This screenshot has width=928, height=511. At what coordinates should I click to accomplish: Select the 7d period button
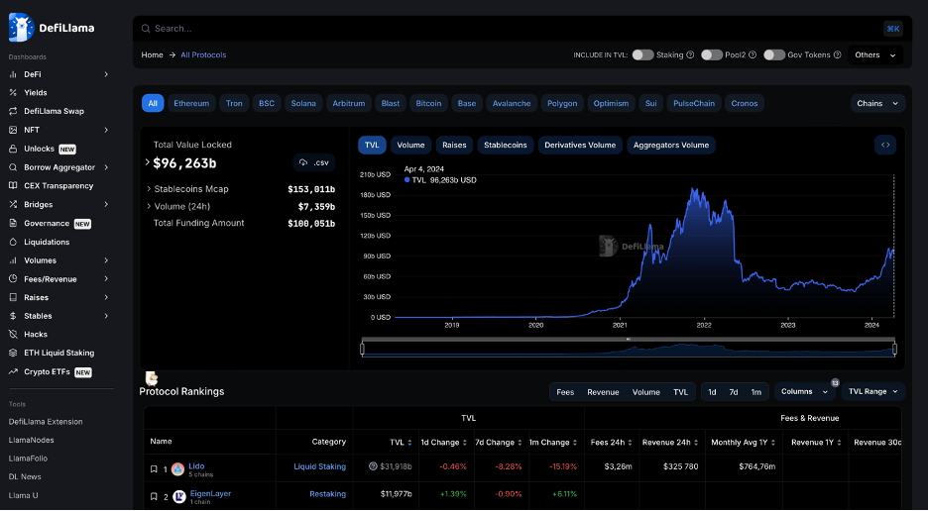point(734,392)
